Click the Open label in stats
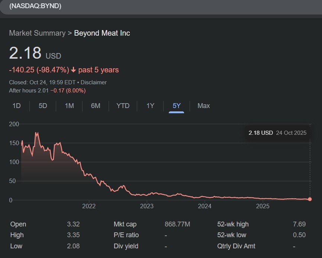The width and height of the screenshot is (322, 258). 18,224
